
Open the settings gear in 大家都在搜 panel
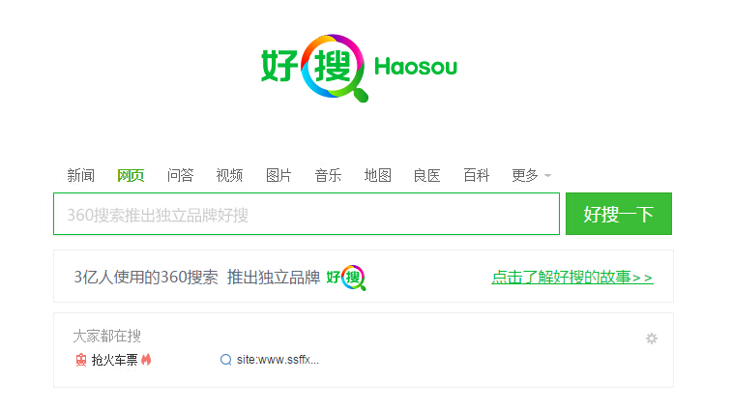(651, 338)
